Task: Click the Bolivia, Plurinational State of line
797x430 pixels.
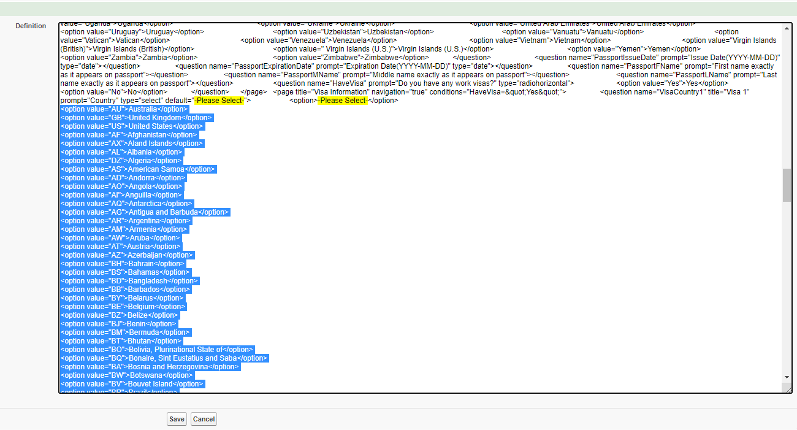Action: [156, 350]
